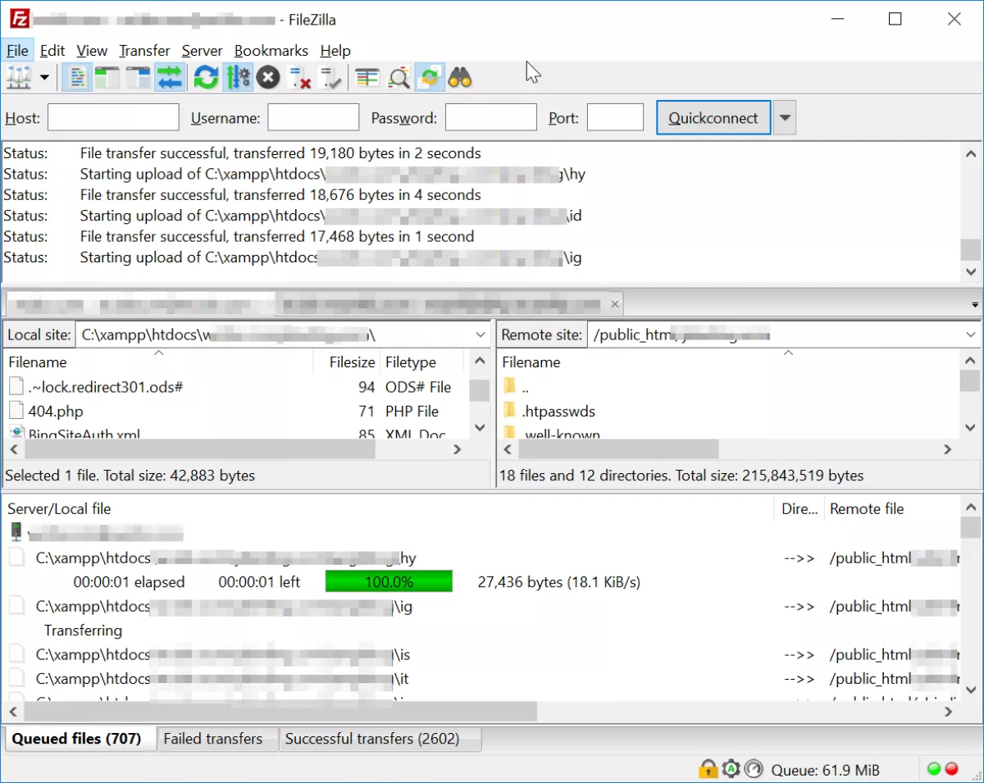
Task: Click the red activity LED indicator
Action: pos(951,769)
